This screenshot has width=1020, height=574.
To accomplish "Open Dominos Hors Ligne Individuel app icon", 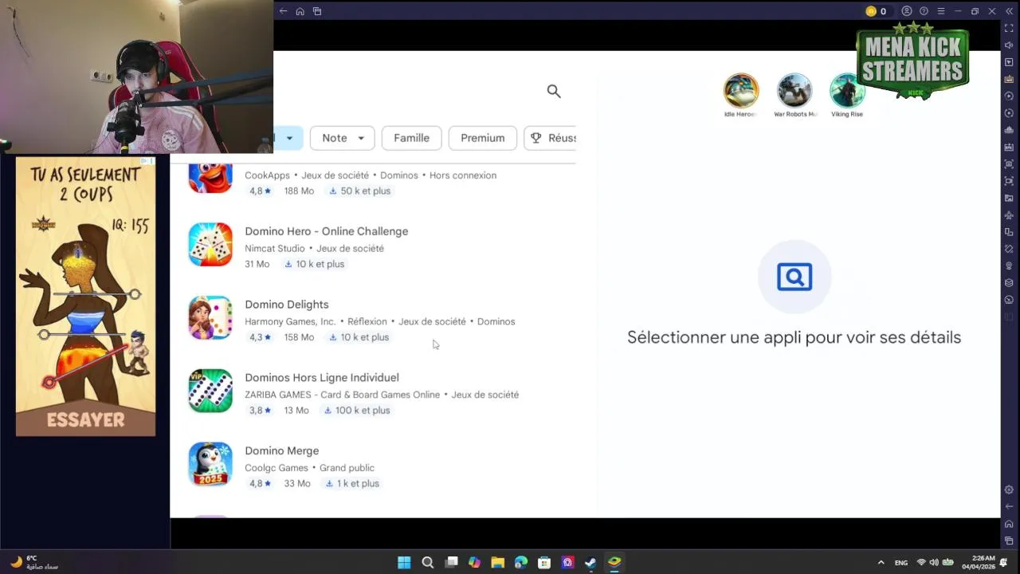I will (210, 391).
